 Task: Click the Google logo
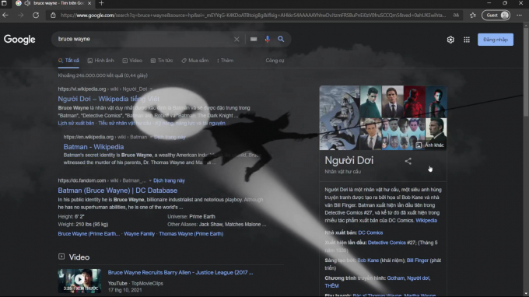tap(19, 40)
